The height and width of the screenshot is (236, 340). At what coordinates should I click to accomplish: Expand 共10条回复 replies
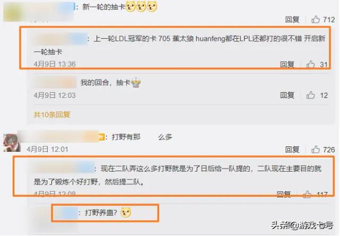pyautogui.click(x=52, y=115)
